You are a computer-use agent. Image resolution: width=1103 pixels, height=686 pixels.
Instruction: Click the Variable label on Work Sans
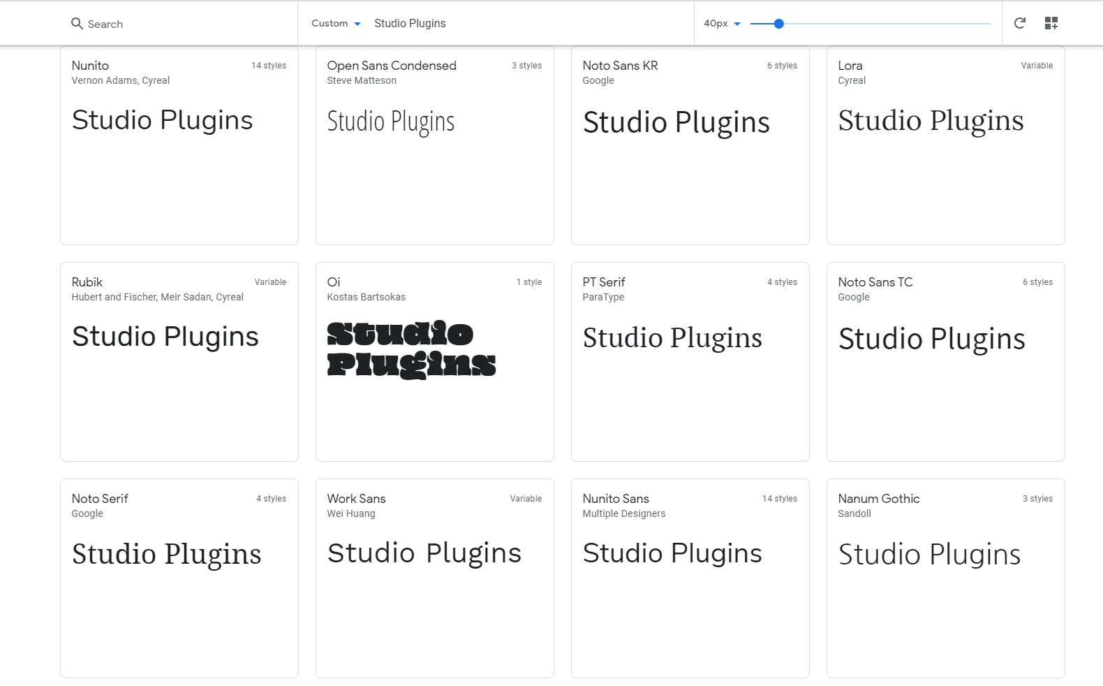tap(526, 499)
